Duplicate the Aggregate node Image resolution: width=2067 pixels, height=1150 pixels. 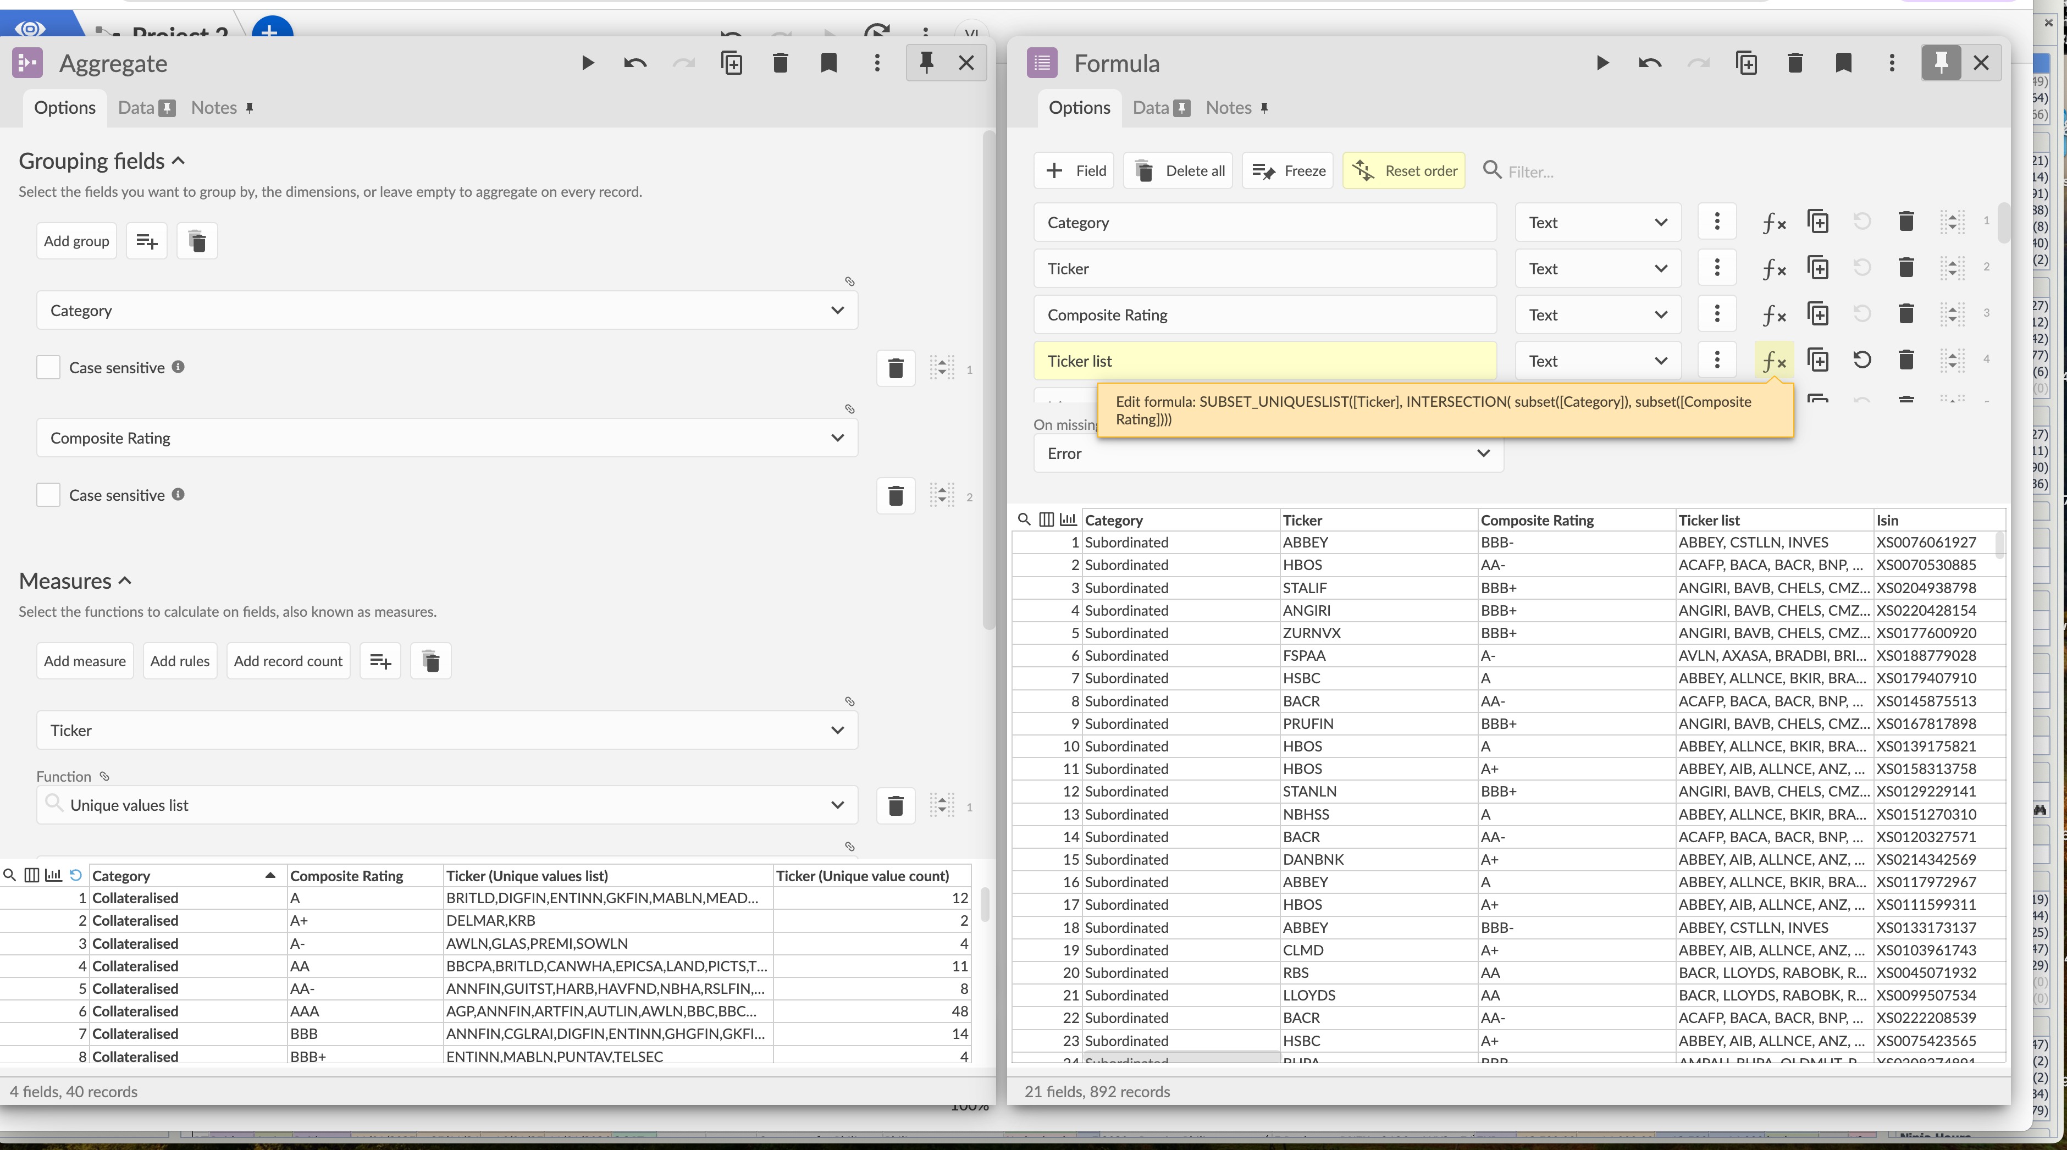tap(732, 63)
